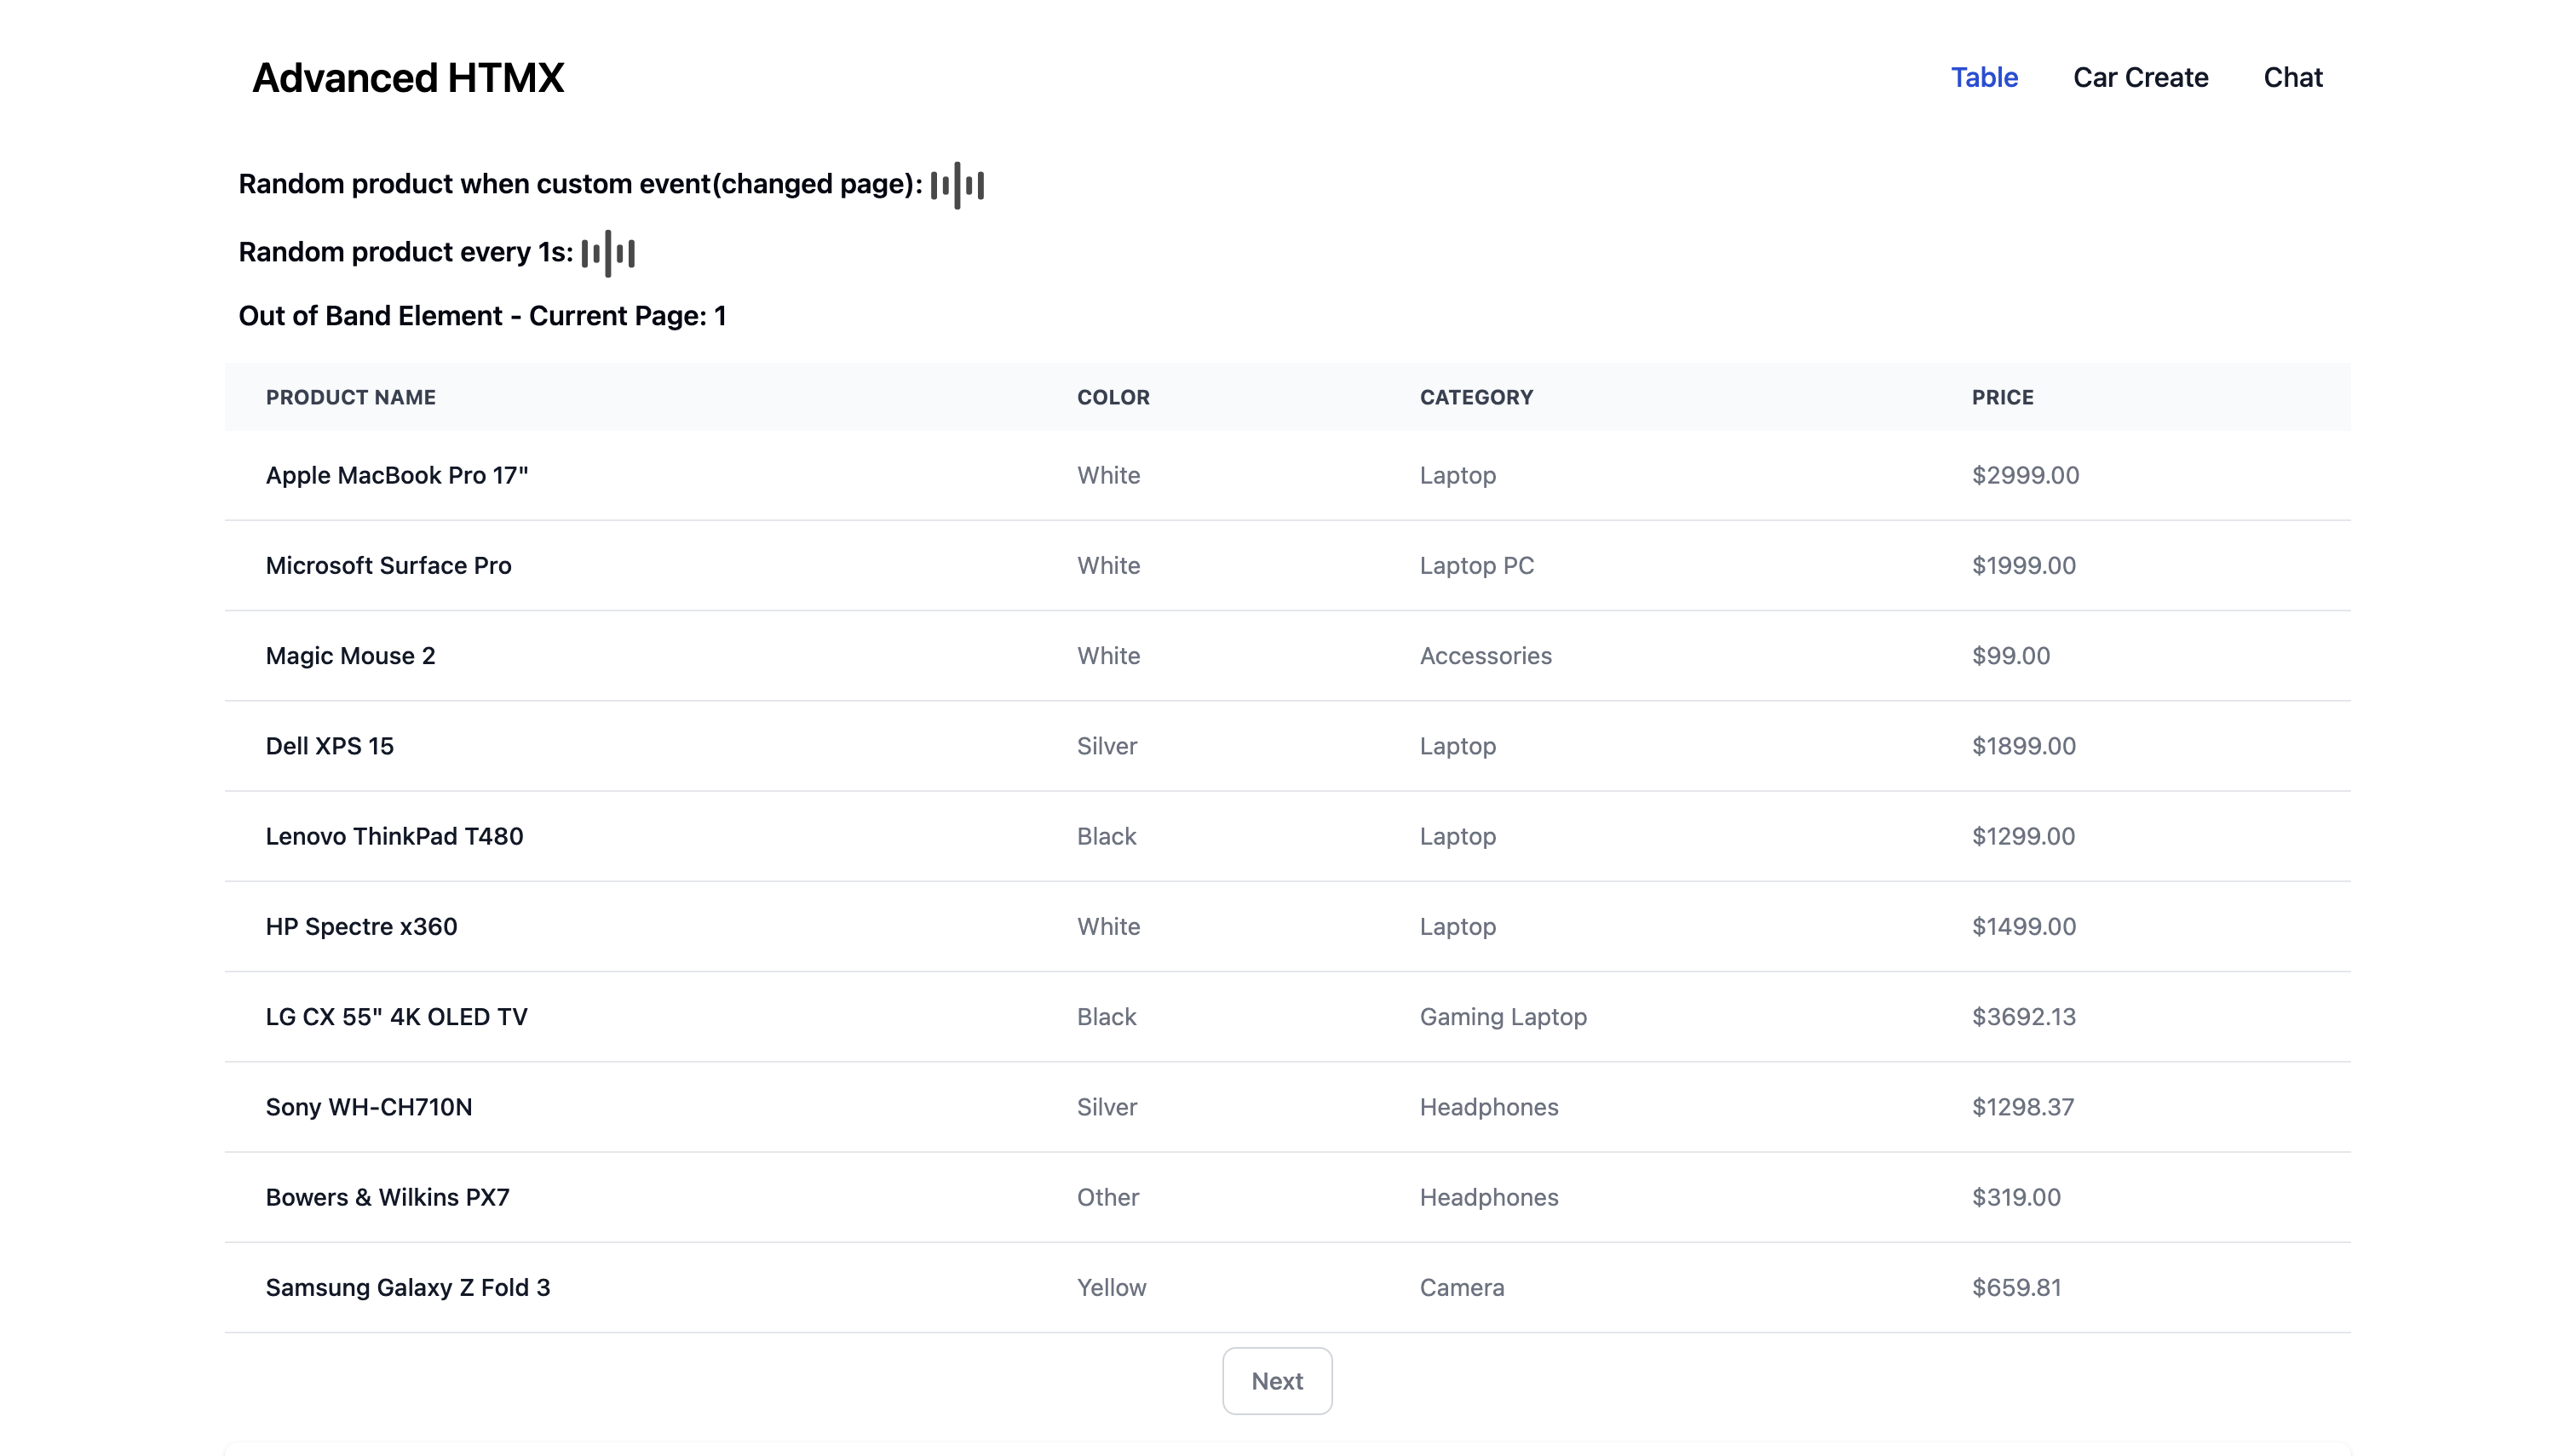Click the loading bars icon after 'every 1s'

pyautogui.click(x=607, y=253)
